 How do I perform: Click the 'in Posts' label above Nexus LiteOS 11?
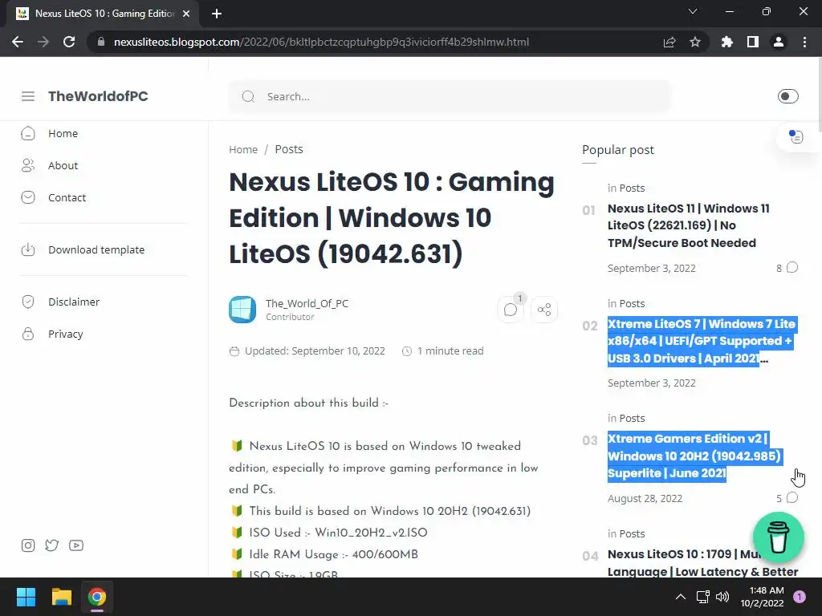[x=626, y=188]
